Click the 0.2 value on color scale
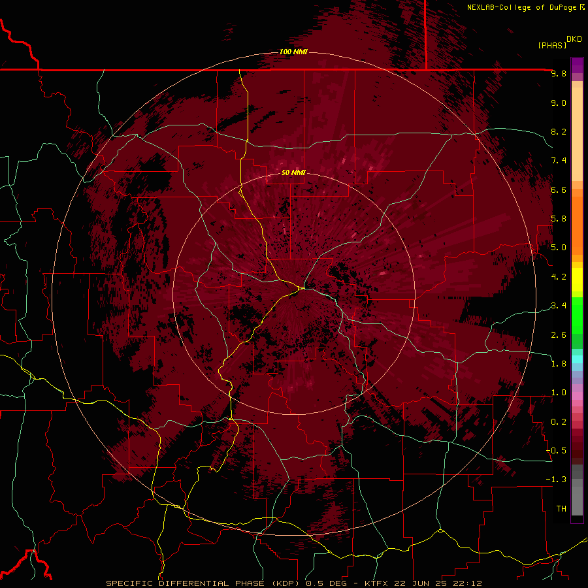The width and height of the screenshot is (588, 588). tap(559, 422)
